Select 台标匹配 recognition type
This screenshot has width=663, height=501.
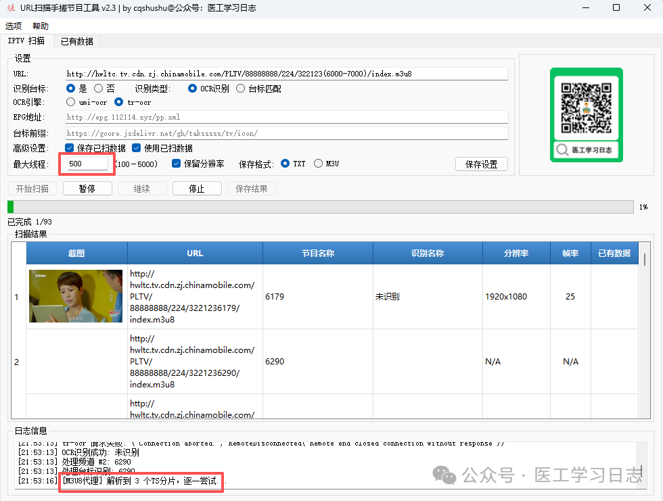coord(241,88)
